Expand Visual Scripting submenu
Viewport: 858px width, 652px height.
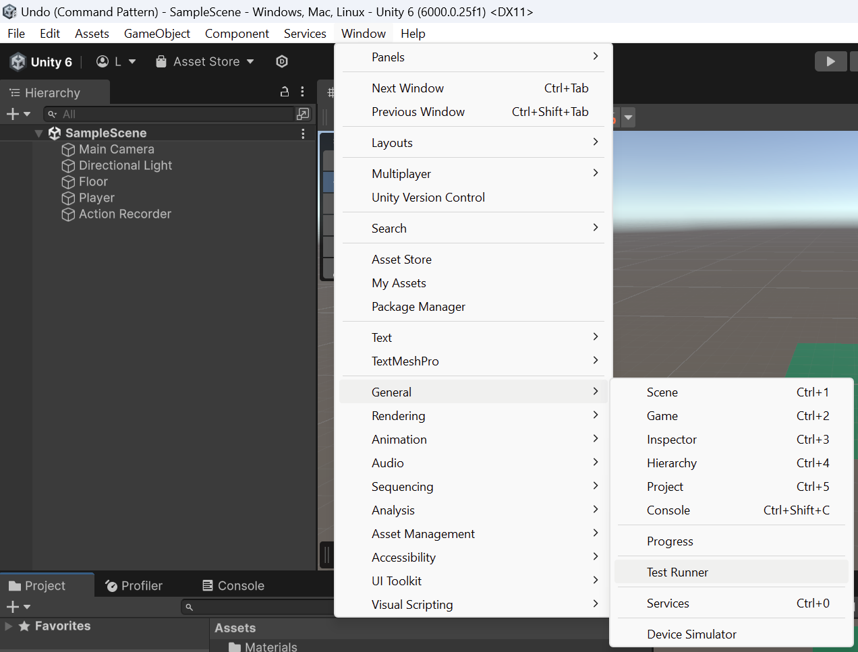pos(474,605)
